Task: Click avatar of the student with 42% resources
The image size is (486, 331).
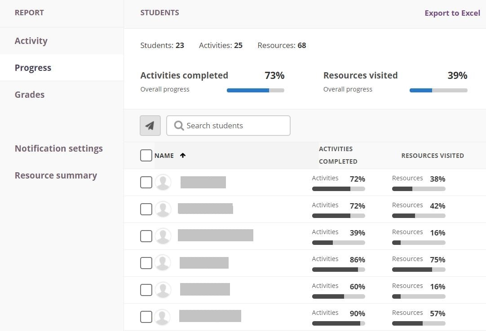Action: pyautogui.click(x=163, y=209)
